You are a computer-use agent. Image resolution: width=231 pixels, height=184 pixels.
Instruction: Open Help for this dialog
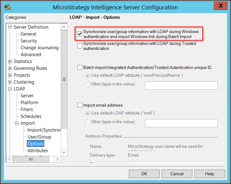[x=210, y=174]
